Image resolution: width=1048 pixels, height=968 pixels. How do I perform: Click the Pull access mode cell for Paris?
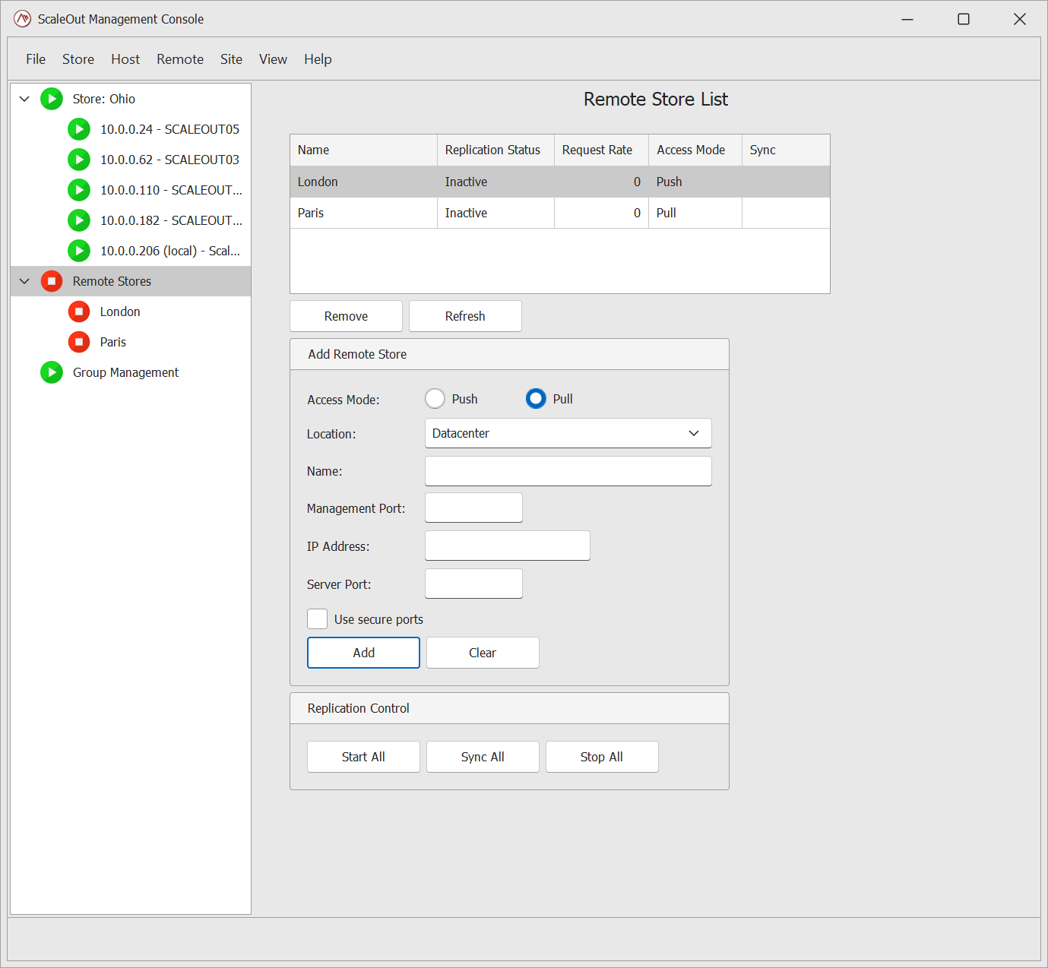(695, 213)
